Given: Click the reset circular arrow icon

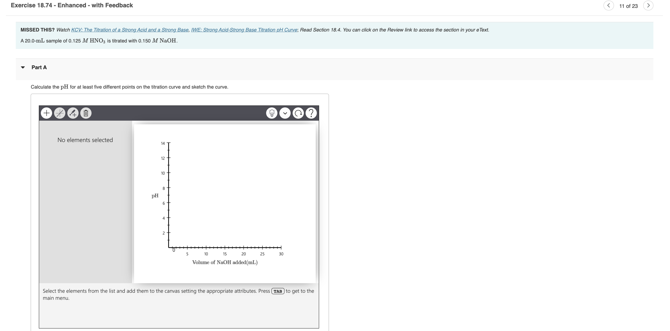Looking at the screenshot, I should click(298, 113).
